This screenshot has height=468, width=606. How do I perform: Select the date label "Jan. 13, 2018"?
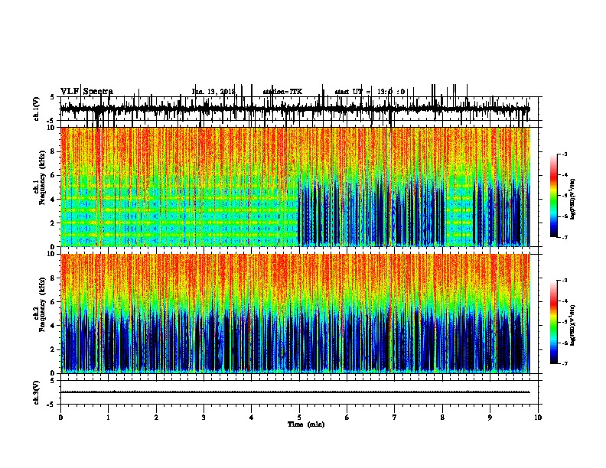(x=213, y=92)
